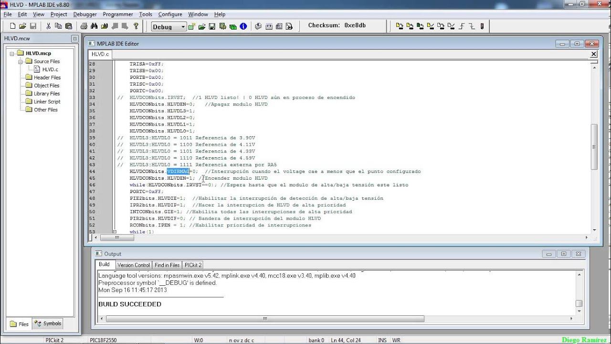The height and width of the screenshot is (344, 611).
Task: Click the Help question mark icon
Action: click(136, 26)
